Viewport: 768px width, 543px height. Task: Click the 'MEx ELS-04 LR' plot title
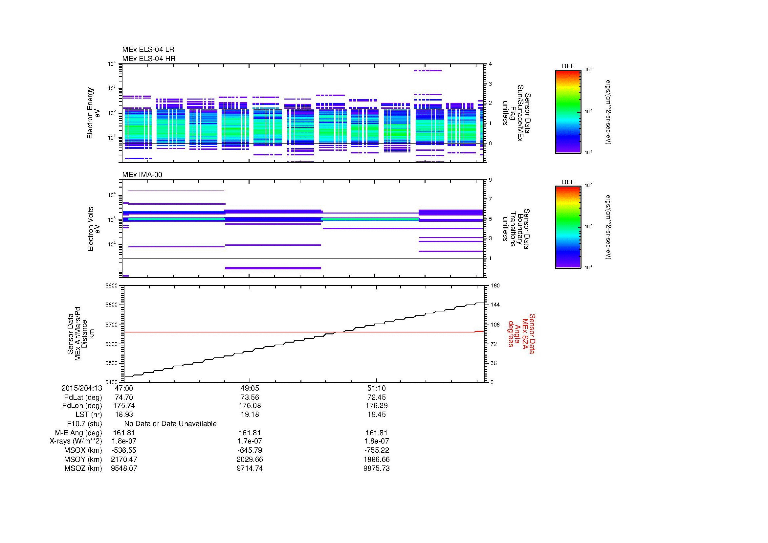[148, 50]
